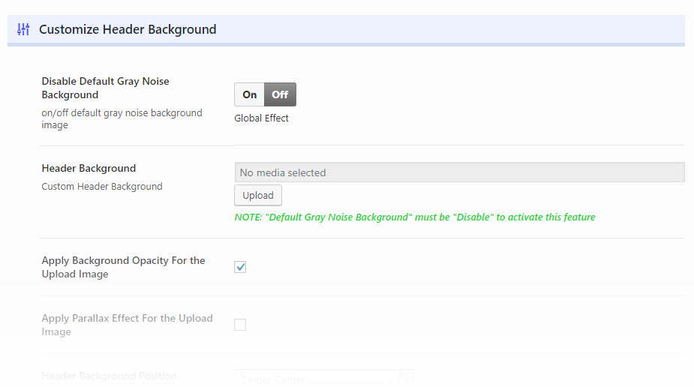Check the Apply Parallax Effect checkbox
Screen dimensions: 694x387
(240, 325)
